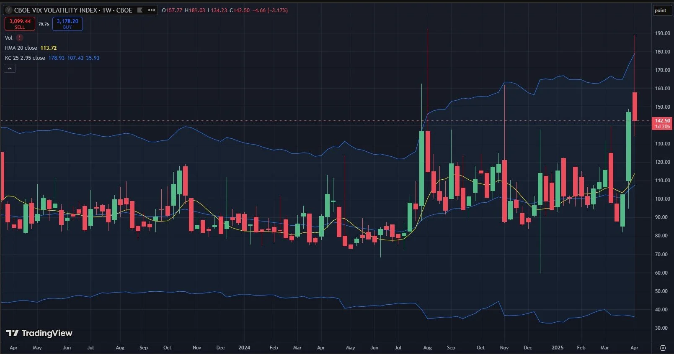
Task: Collapse the indicator legend with the chevron
Action: [x=10, y=68]
